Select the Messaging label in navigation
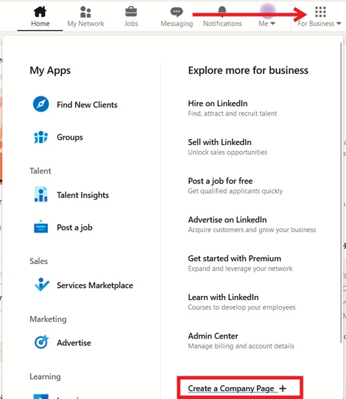This screenshot has width=346, height=399. (x=177, y=24)
